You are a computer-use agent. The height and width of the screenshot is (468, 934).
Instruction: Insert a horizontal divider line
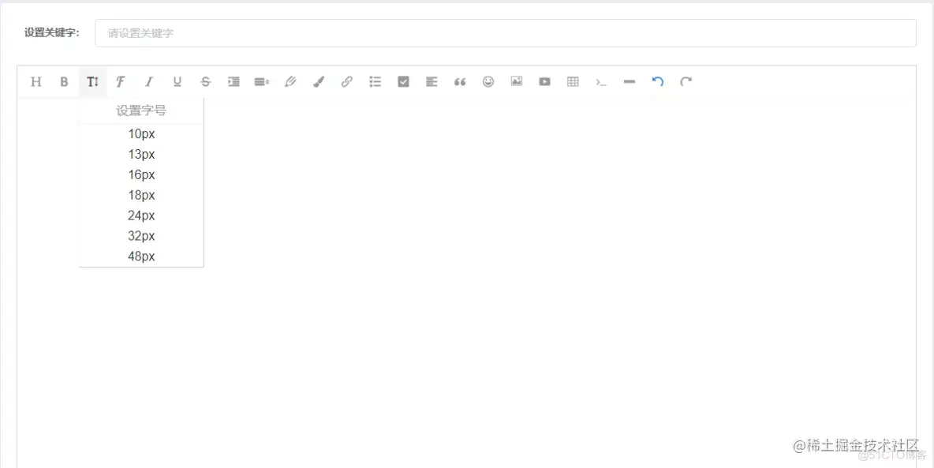pos(629,81)
